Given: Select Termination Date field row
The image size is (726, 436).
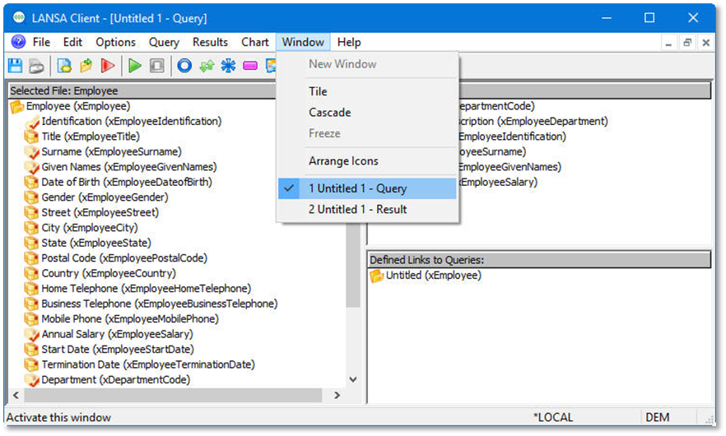Looking at the screenshot, I should click(147, 365).
